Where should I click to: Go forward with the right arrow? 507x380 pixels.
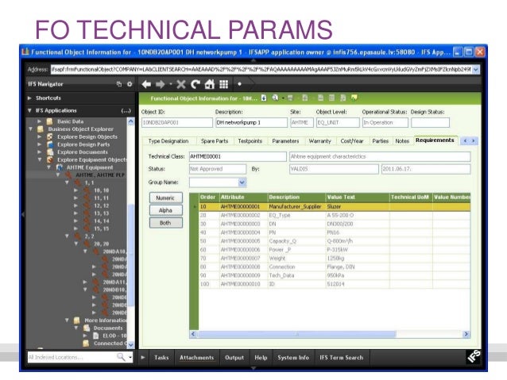click(160, 85)
